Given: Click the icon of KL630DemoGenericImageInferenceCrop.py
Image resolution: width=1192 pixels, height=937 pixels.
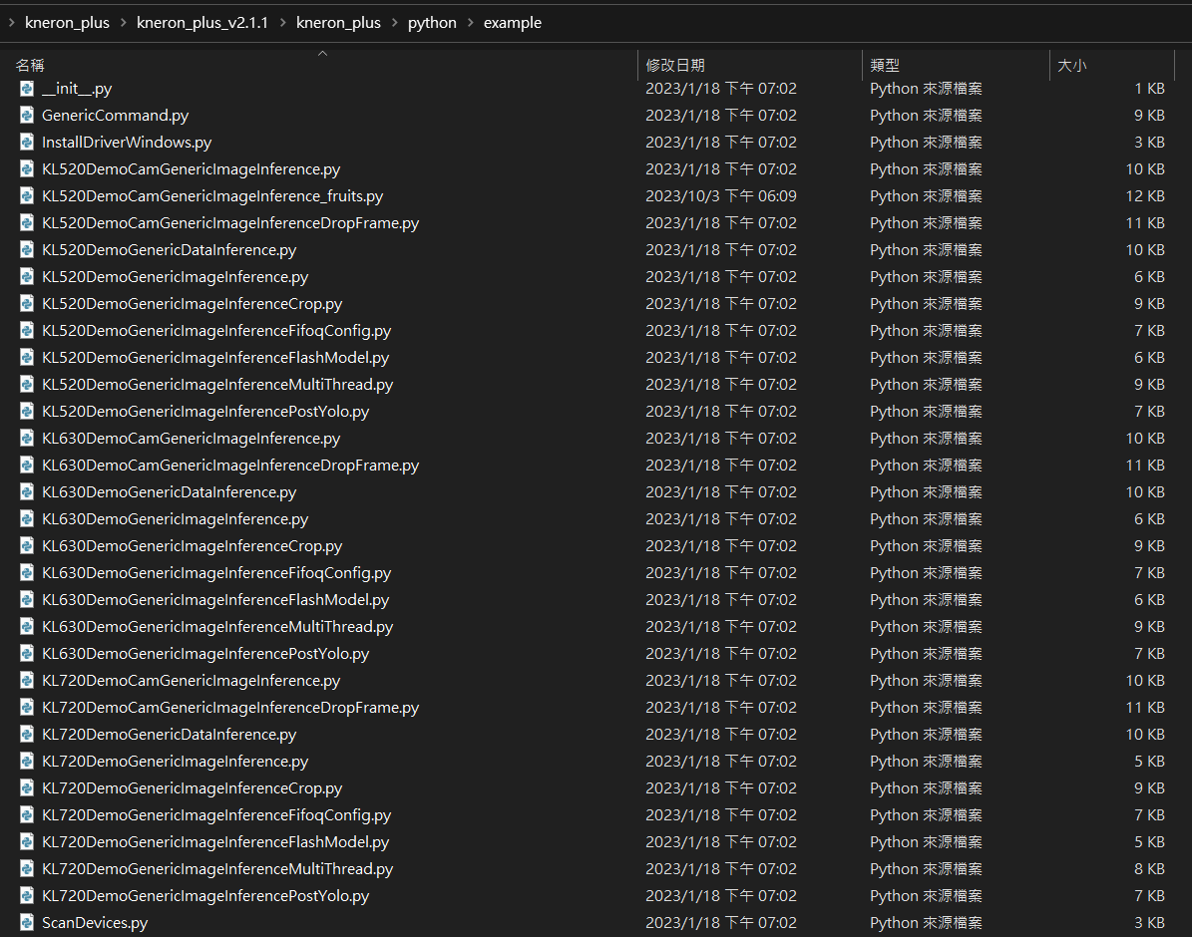Looking at the screenshot, I should (27, 546).
